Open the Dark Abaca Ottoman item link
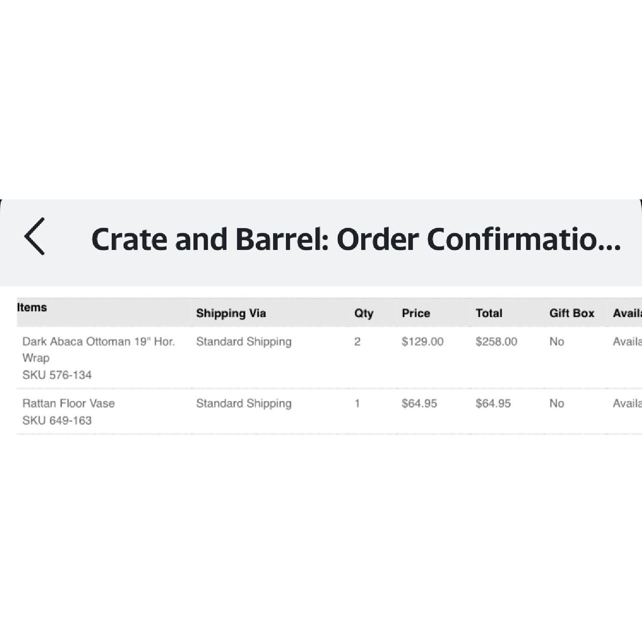Viewport: 642px width, 642px height. pos(99,350)
